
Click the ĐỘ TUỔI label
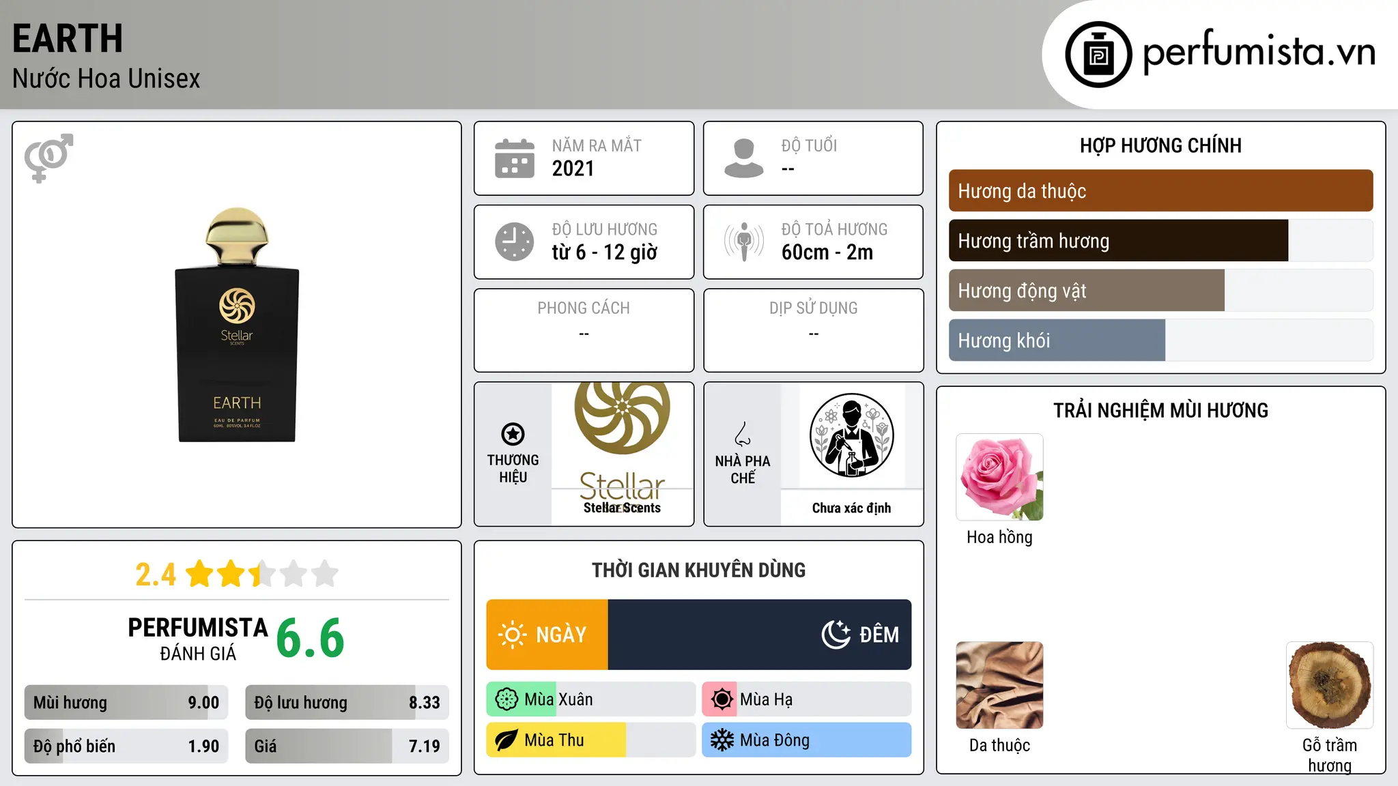tap(809, 145)
